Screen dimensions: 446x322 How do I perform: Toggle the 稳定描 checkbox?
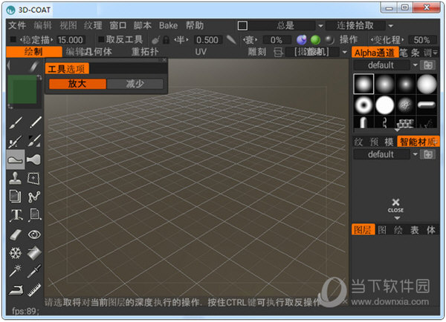click(x=13, y=39)
